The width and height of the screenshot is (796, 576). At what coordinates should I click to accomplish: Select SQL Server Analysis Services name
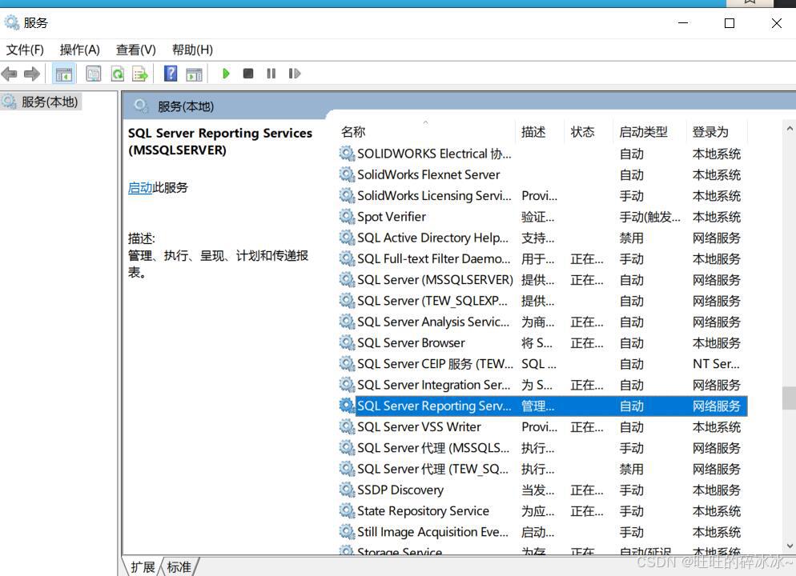433,322
